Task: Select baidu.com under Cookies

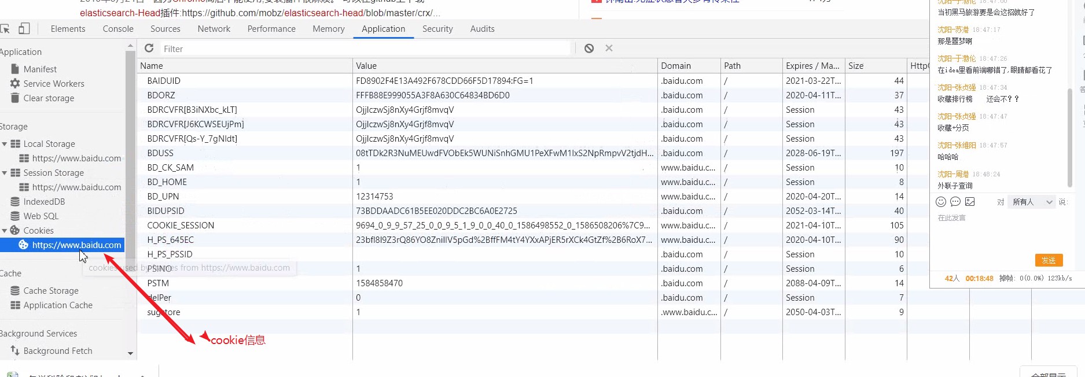Action: point(76,245)
